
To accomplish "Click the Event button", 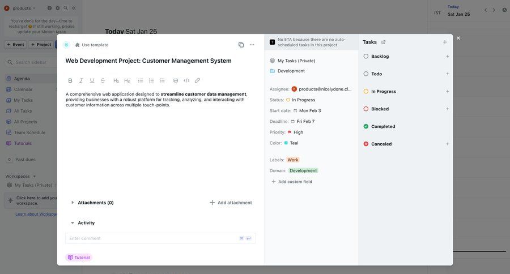I will pyautogui.click(x=15, y=45).
